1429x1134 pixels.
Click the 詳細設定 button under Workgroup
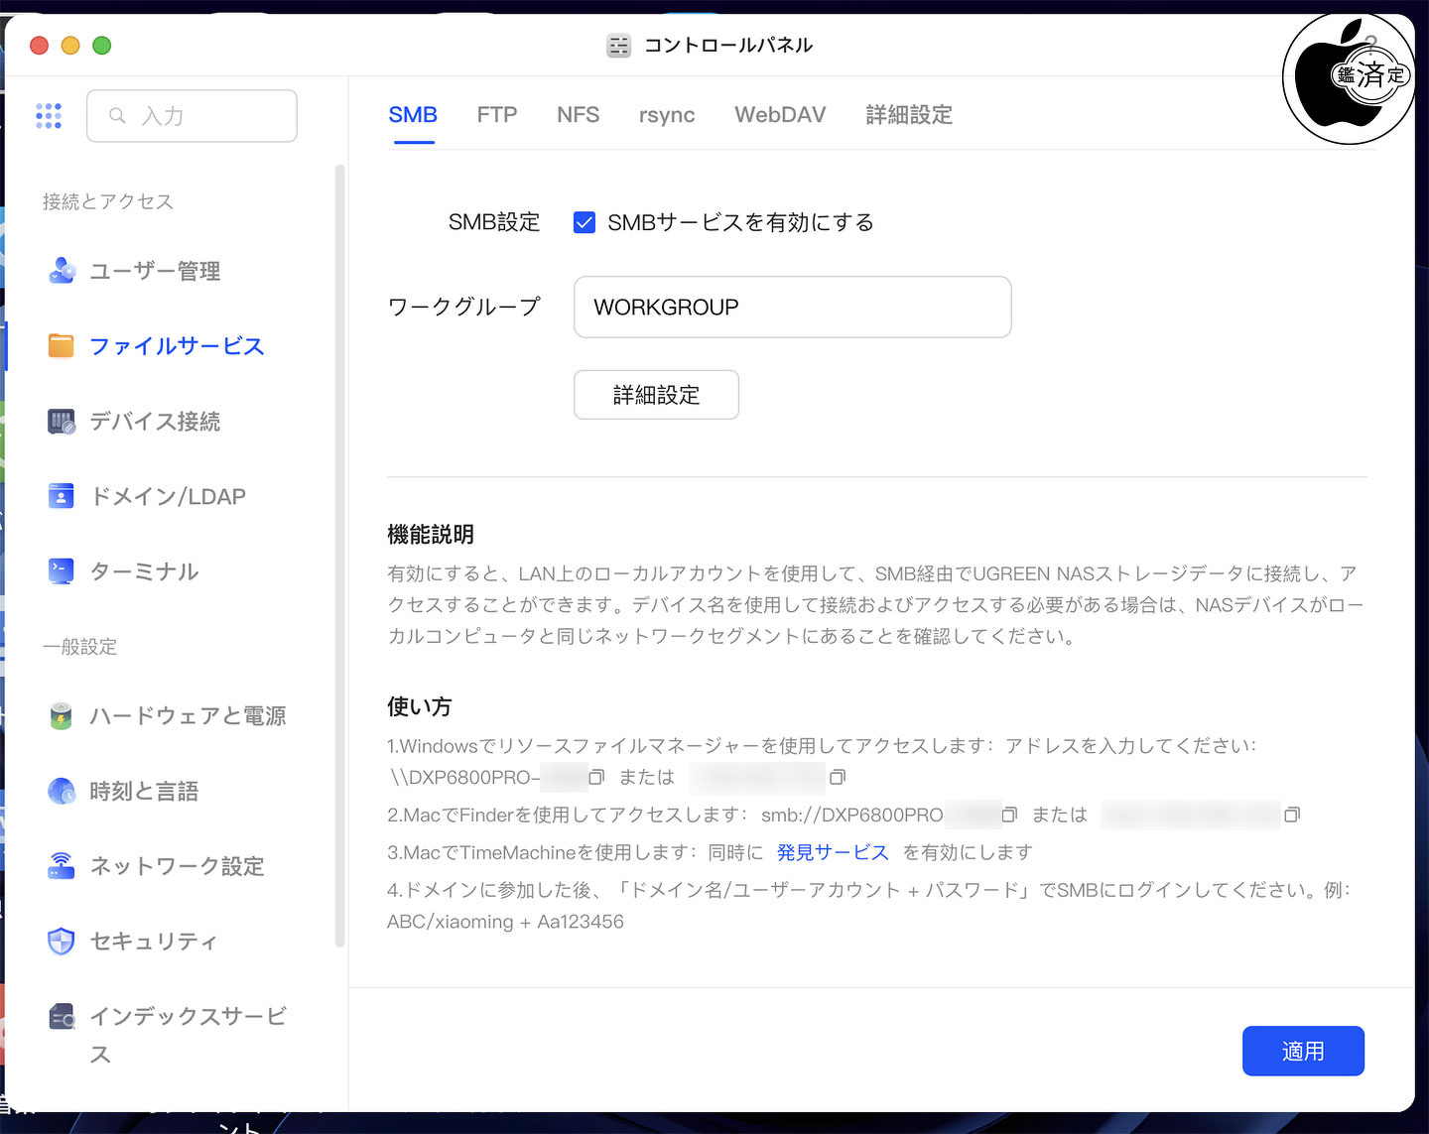[656, 395]
